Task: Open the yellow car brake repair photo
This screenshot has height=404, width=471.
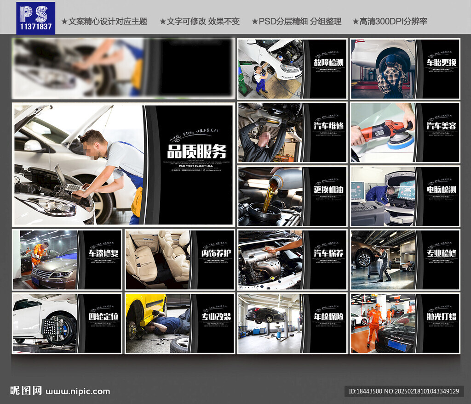Action: click(x=158, y=323)
